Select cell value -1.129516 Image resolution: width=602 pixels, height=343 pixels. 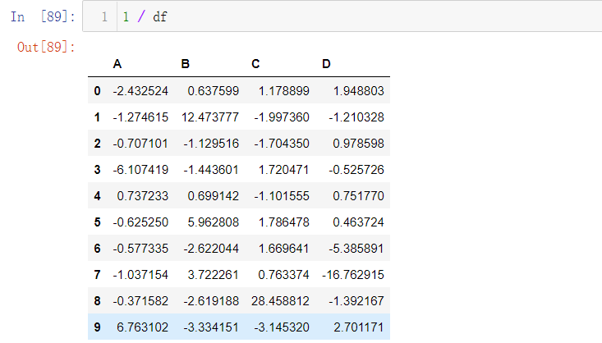[211, 144]
